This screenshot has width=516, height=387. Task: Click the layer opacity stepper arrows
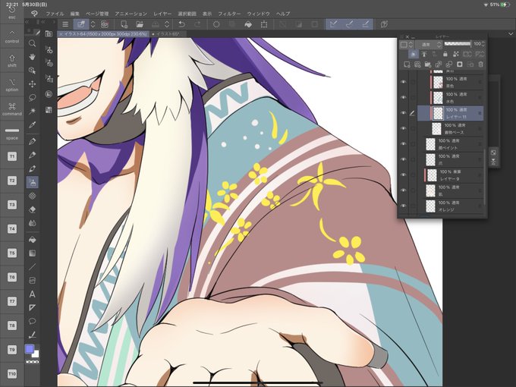click(x=483, y=44)
